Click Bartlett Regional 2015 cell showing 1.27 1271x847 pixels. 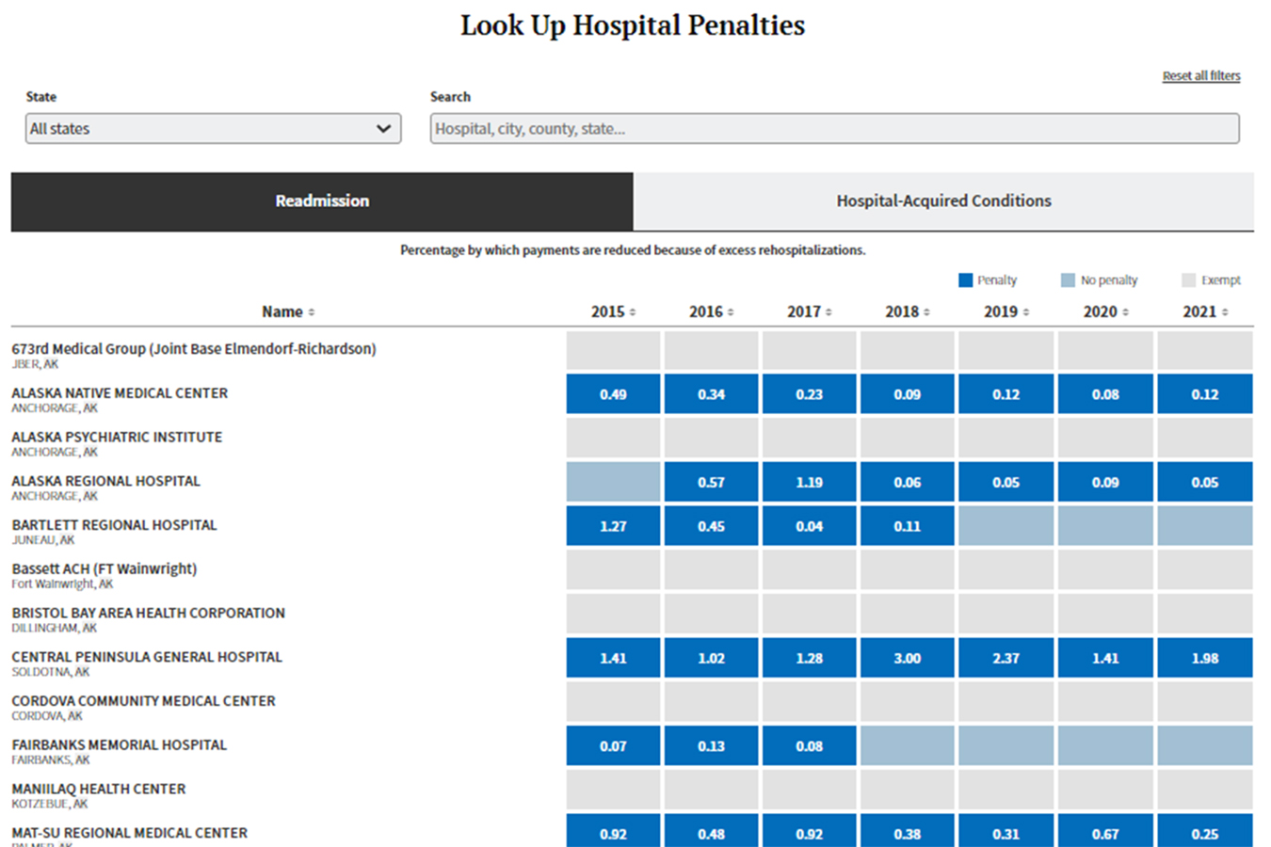pos(613,527)
